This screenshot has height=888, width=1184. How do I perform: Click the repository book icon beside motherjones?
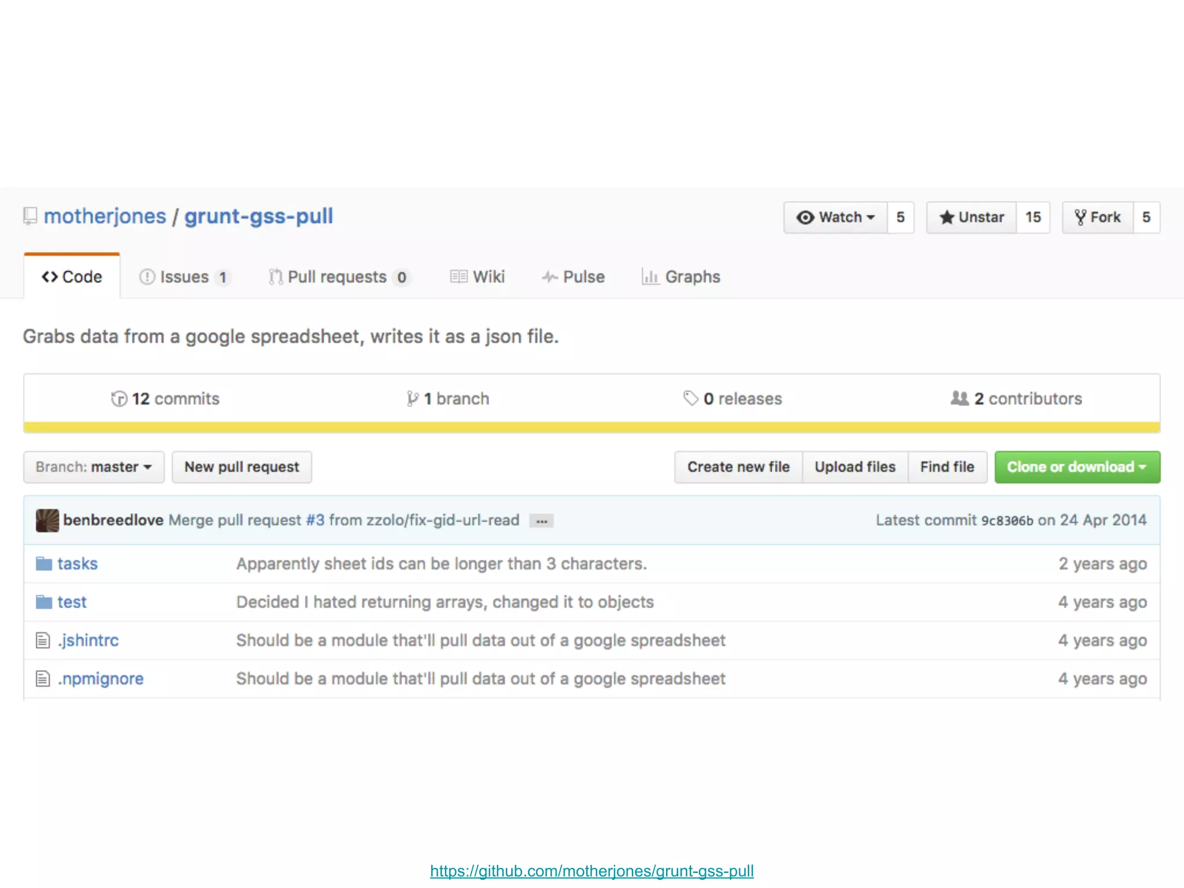(x=30, y=217)
